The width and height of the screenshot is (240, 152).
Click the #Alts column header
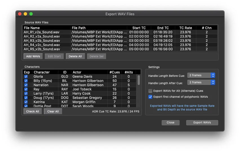click(x=129, y=72)
